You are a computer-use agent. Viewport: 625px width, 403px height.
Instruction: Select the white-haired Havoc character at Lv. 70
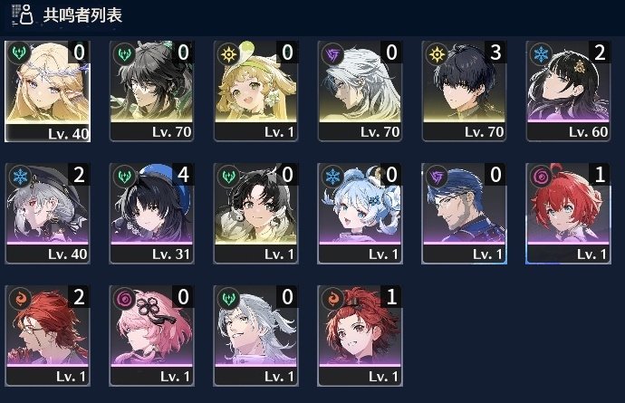[x=360, y=91]
